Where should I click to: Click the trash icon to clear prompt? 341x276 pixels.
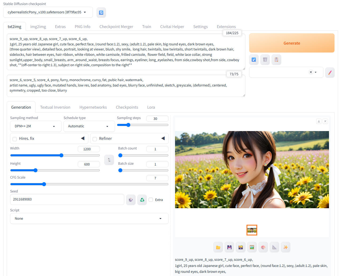pyautogui.click(x=265, y=60)
